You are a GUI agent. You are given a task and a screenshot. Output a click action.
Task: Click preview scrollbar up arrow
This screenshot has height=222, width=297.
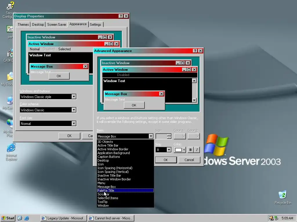(194, 81)
